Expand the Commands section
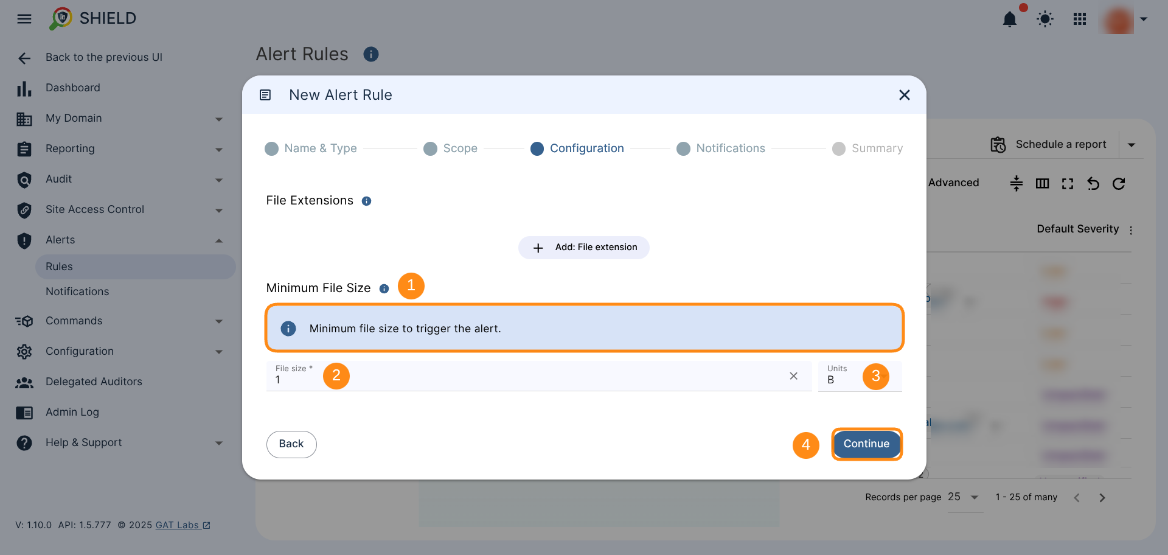This screenshot has height=555, width=1168. [x=219, y=321]
